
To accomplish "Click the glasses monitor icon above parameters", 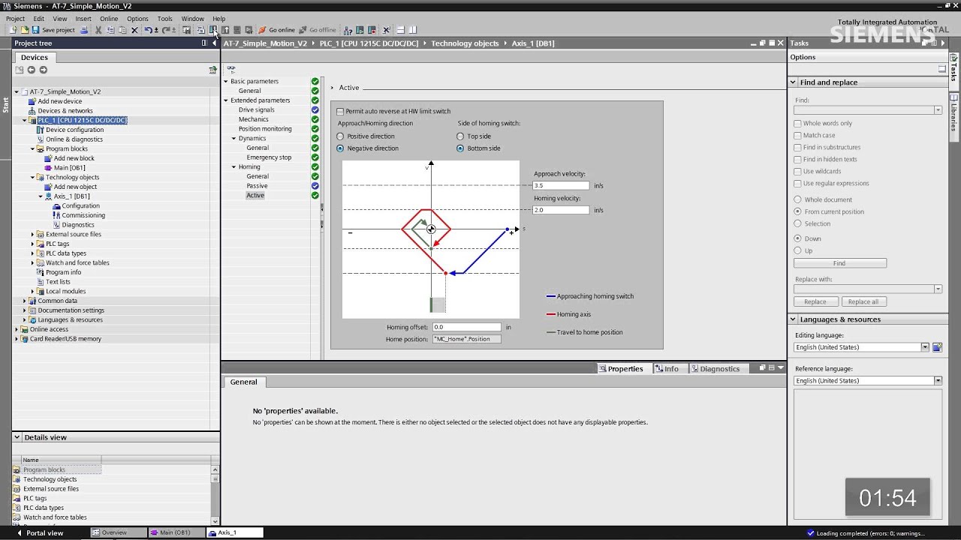I will 231,69.
